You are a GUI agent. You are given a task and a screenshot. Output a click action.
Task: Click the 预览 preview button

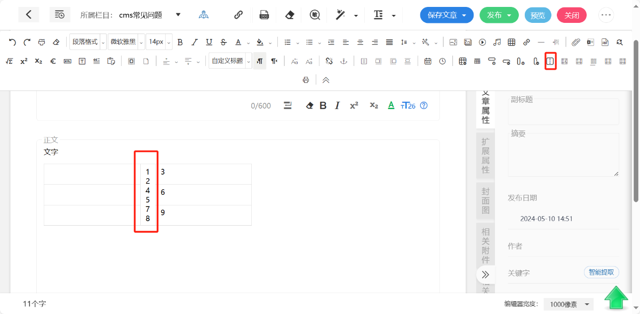click(x=538, y=15)
